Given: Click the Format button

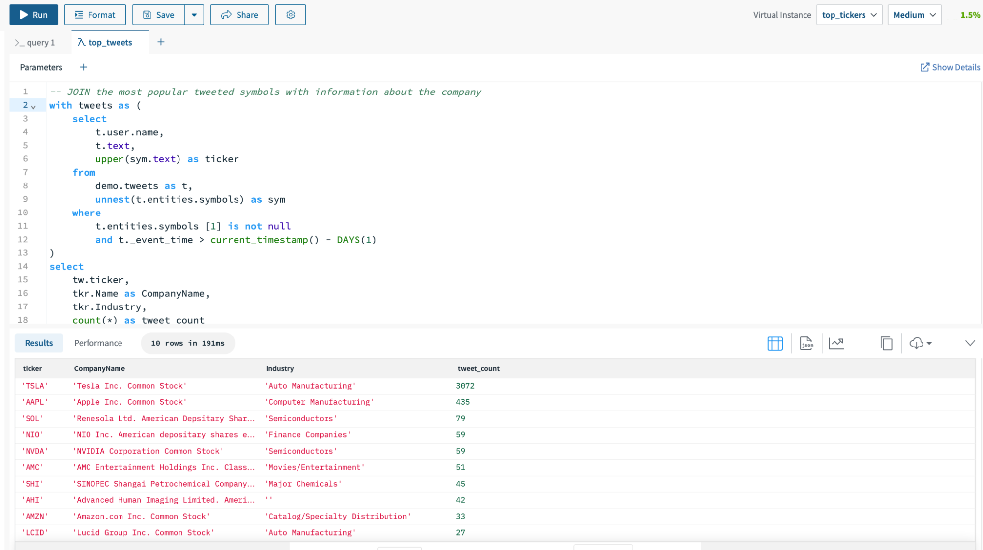Looking at the screenshot, I should point(95,15).
